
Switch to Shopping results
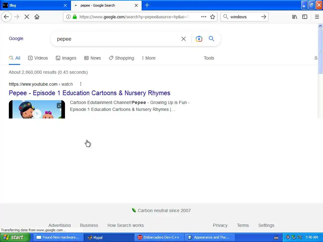[121, 58]
